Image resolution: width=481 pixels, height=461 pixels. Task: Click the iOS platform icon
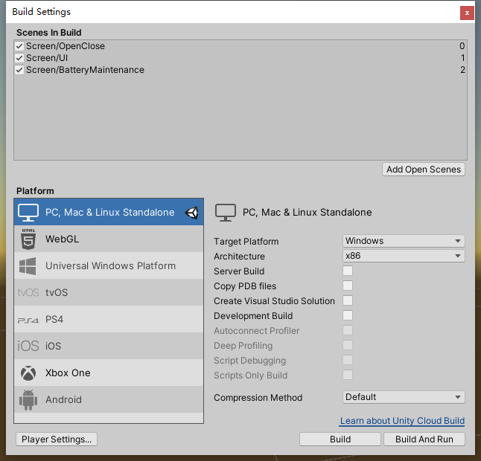coord(28,346)
